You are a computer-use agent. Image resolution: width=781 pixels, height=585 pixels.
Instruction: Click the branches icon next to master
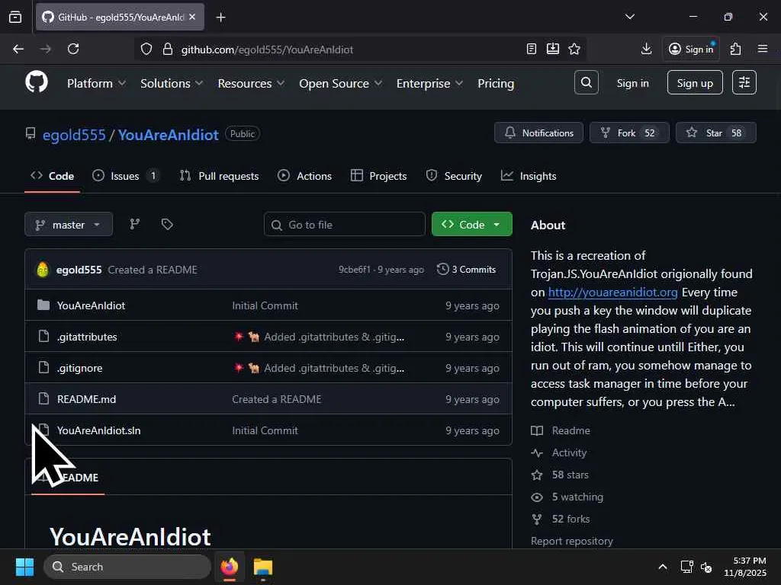point(135,225)
